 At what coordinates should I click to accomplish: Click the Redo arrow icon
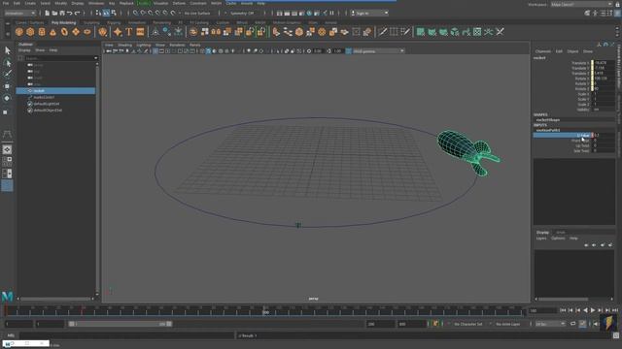(x=78, y=13)
